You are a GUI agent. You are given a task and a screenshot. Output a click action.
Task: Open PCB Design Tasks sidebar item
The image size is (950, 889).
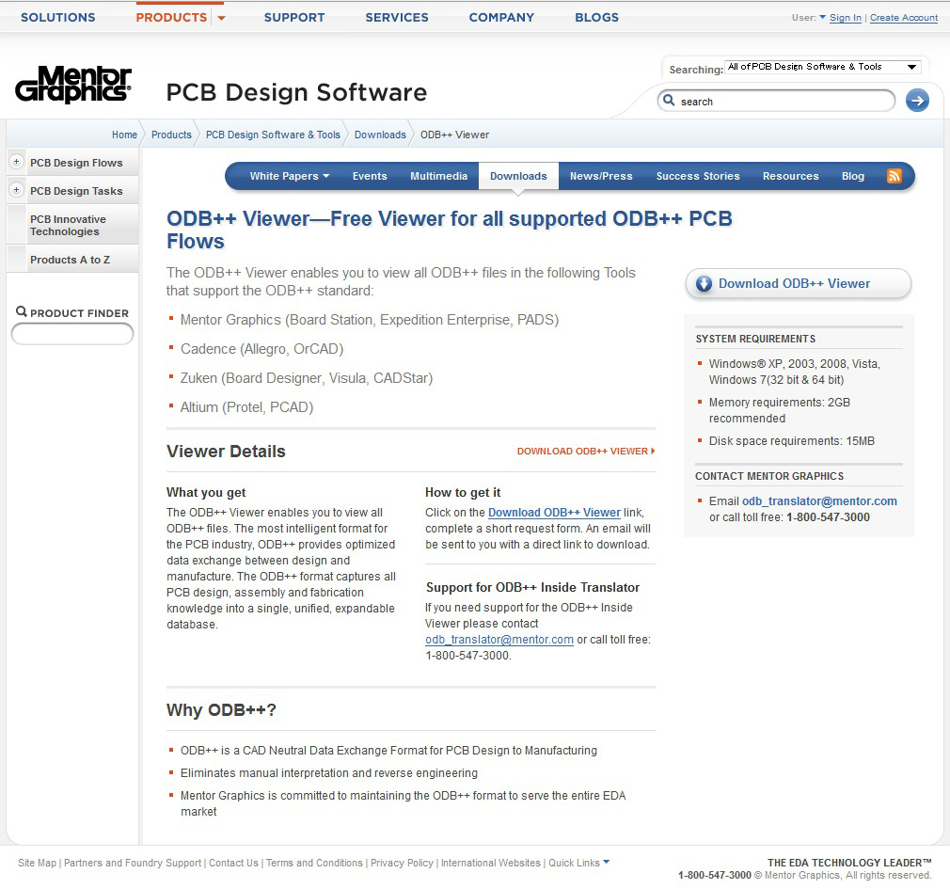click(76, 191)
